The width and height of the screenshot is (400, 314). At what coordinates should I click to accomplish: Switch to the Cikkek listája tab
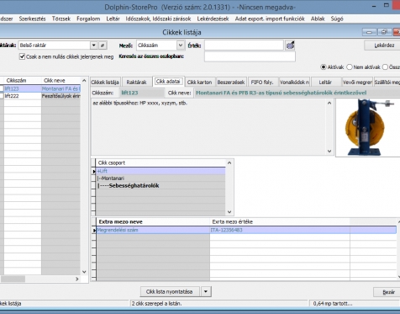click(x=105, y=82)
